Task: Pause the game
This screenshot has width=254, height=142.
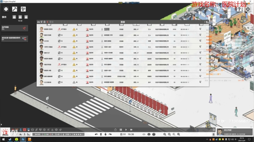Action: coord(121,130)
